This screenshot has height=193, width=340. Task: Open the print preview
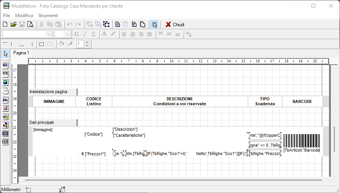pyautogui.click(x=30, y=24)
